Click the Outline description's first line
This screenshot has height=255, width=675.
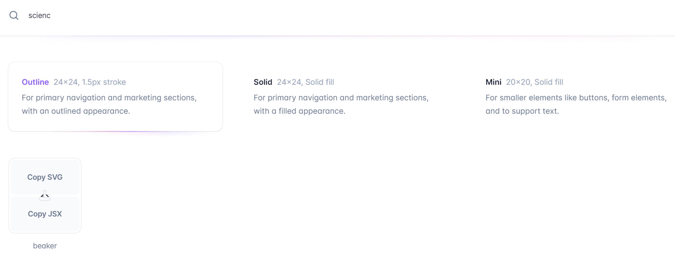[109, 98]
